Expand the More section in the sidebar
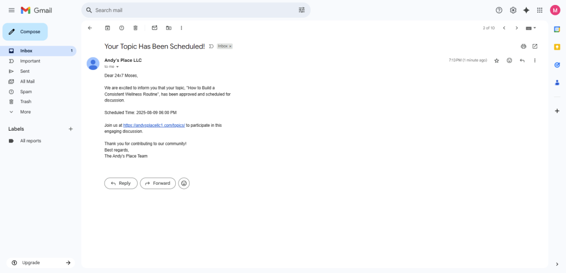 coord(25,112)
